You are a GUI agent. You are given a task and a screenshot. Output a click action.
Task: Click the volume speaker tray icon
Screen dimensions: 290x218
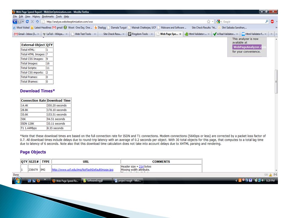click(263, 180)
